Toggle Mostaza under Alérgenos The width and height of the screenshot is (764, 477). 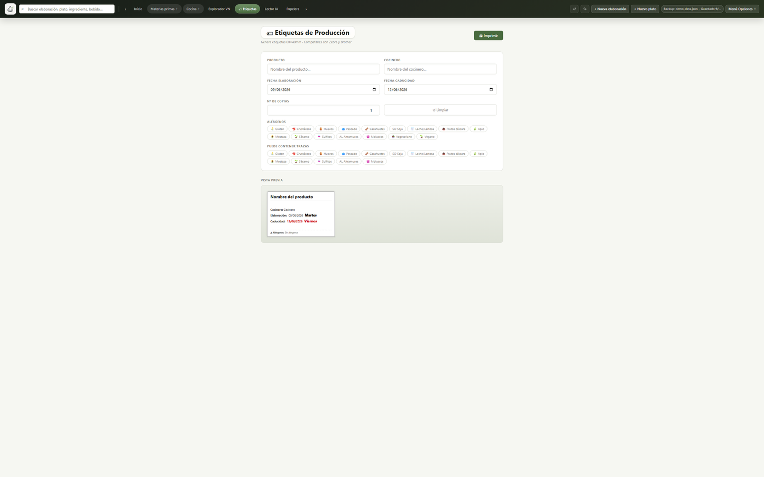tap(278, 137)
